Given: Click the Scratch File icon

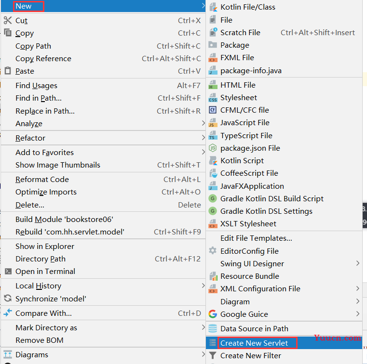Looking at the screenshot, I should pyautogui.click(x=213, y=32).
